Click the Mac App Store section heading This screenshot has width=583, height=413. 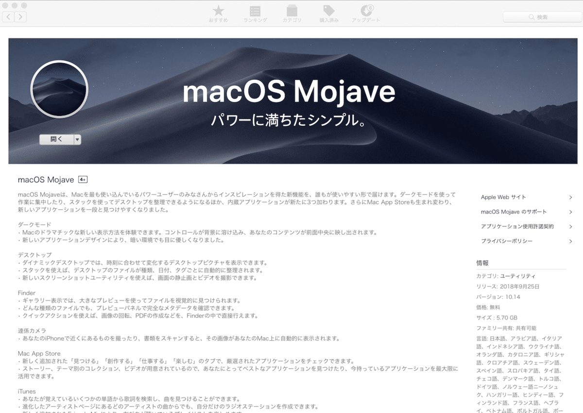pos(39,353)
